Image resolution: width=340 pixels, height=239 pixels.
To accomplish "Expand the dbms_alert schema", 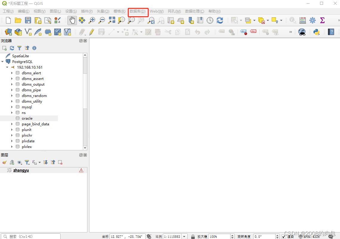I will 12,73.
